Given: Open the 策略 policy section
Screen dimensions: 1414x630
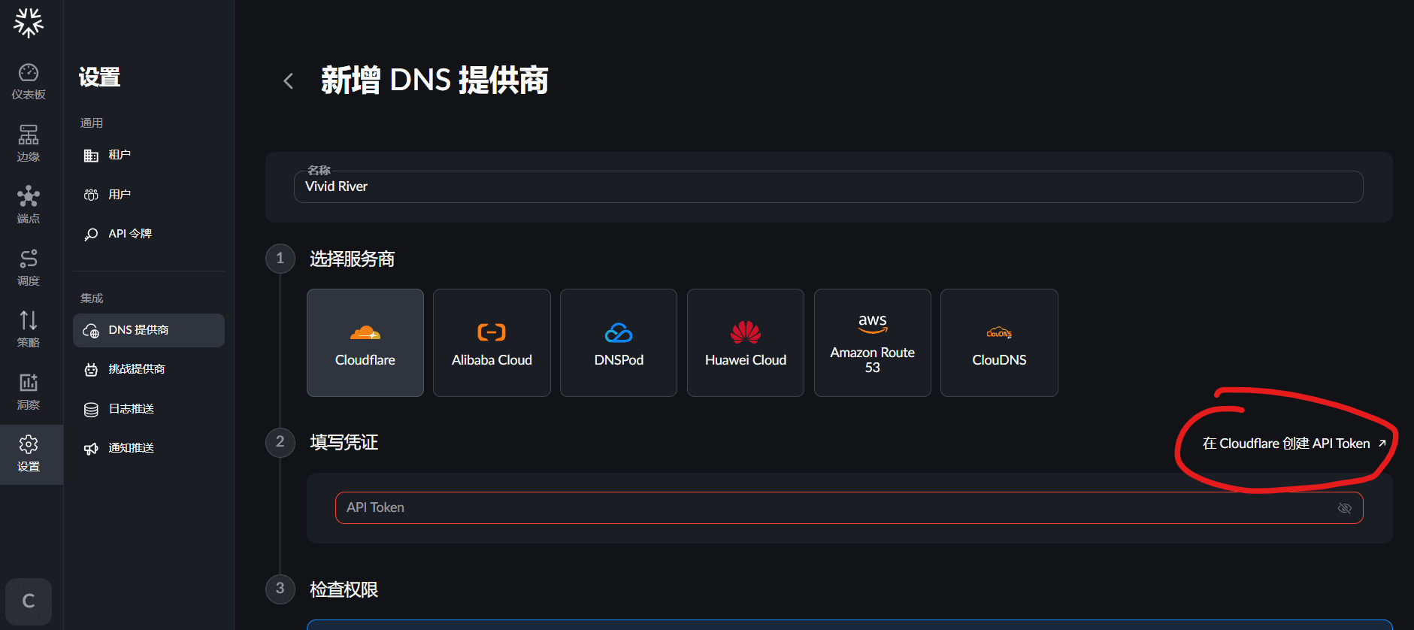Looking at the screenshot, I should [x=29, y=329].
